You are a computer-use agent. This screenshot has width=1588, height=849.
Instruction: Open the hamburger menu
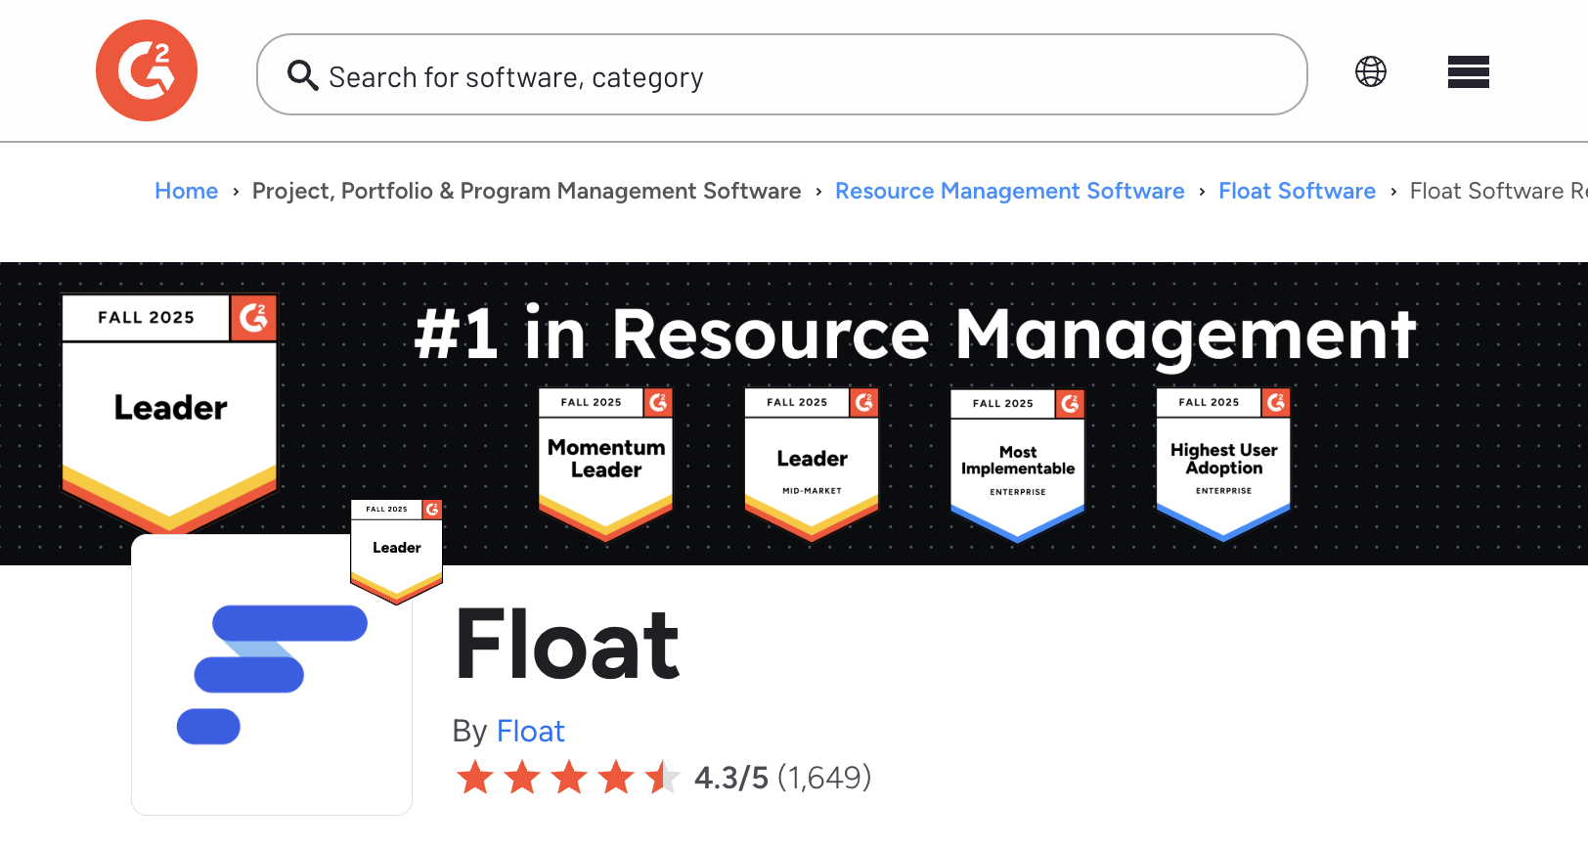(x=1469, y=72)
